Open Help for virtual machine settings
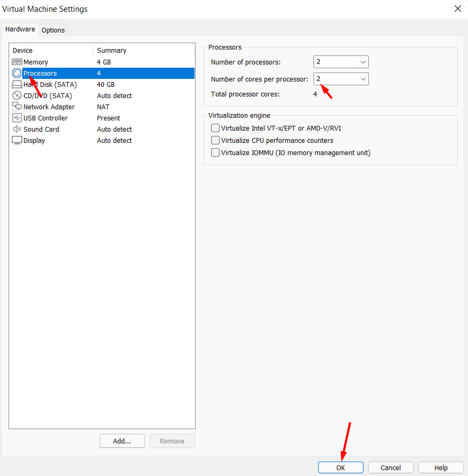 (441, 467)
